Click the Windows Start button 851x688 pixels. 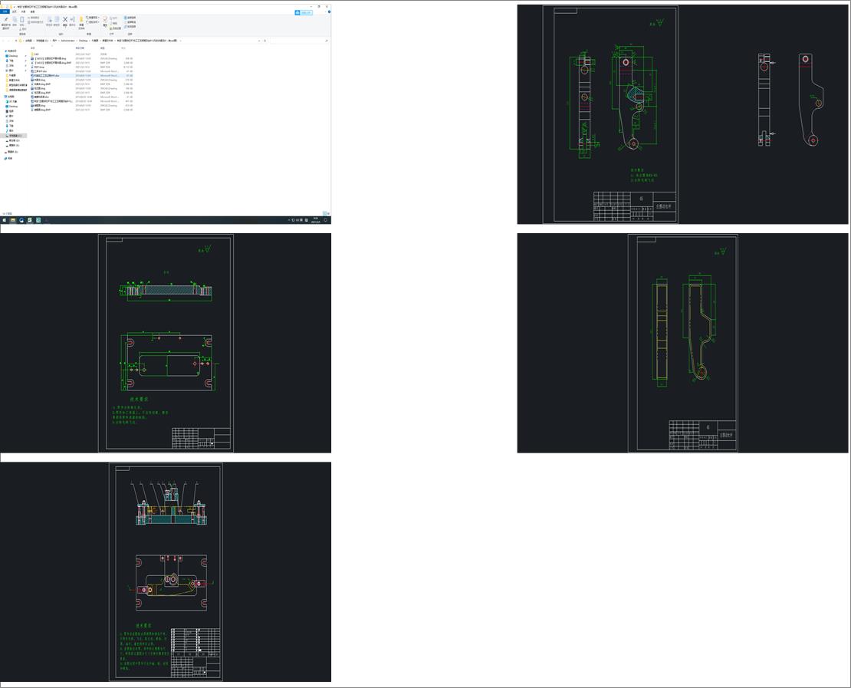click(x=5, y=220)
